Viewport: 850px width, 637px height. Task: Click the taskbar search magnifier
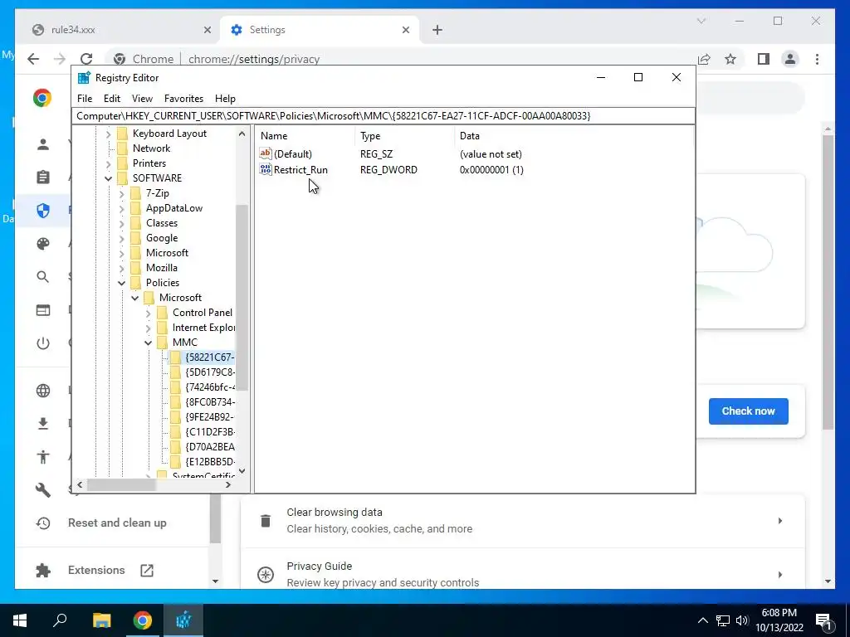(x=60, y=620)
